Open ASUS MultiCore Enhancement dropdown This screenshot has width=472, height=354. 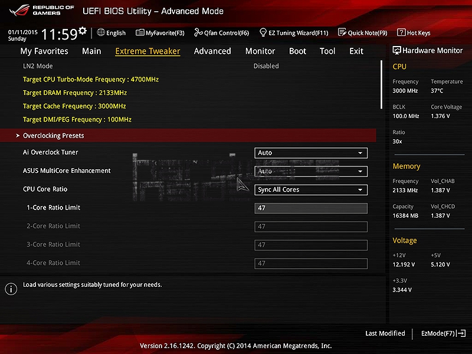311,172
